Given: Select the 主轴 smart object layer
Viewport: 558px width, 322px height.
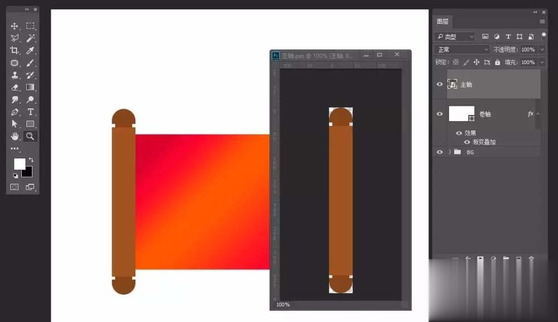Looking at the screenshot, I should 494,84.
